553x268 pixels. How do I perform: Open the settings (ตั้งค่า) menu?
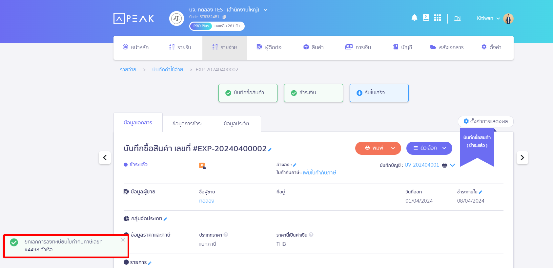pyautogui.click(x=491, y=47)
